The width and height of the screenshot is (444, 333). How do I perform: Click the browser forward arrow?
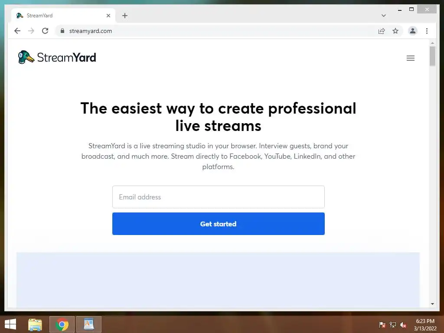[31, 31]
